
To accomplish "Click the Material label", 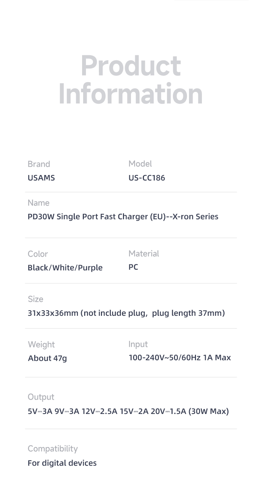I will pos(144,254).
